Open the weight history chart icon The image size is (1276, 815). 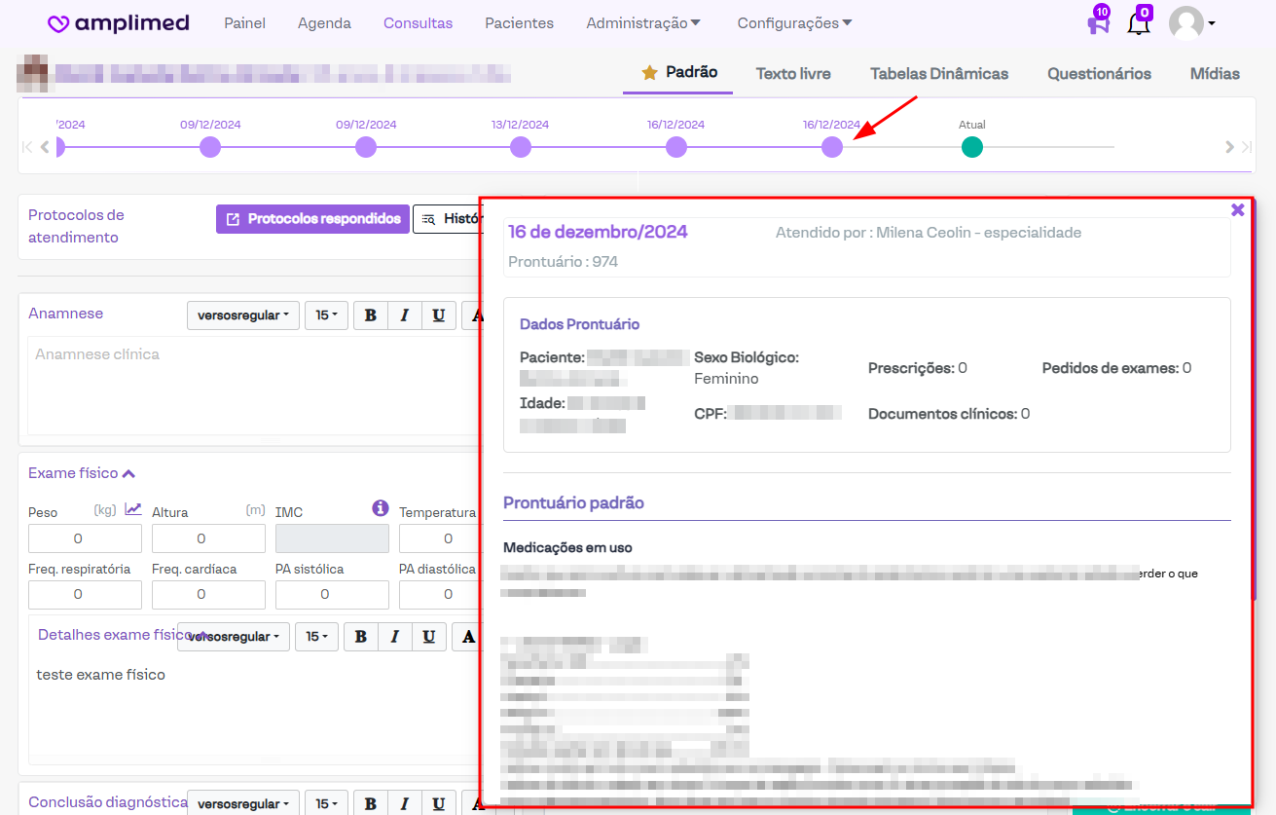133,509
